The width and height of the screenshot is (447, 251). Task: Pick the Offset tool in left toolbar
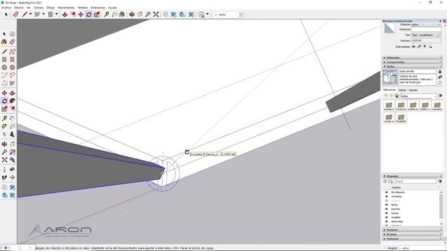click(13, 109)
